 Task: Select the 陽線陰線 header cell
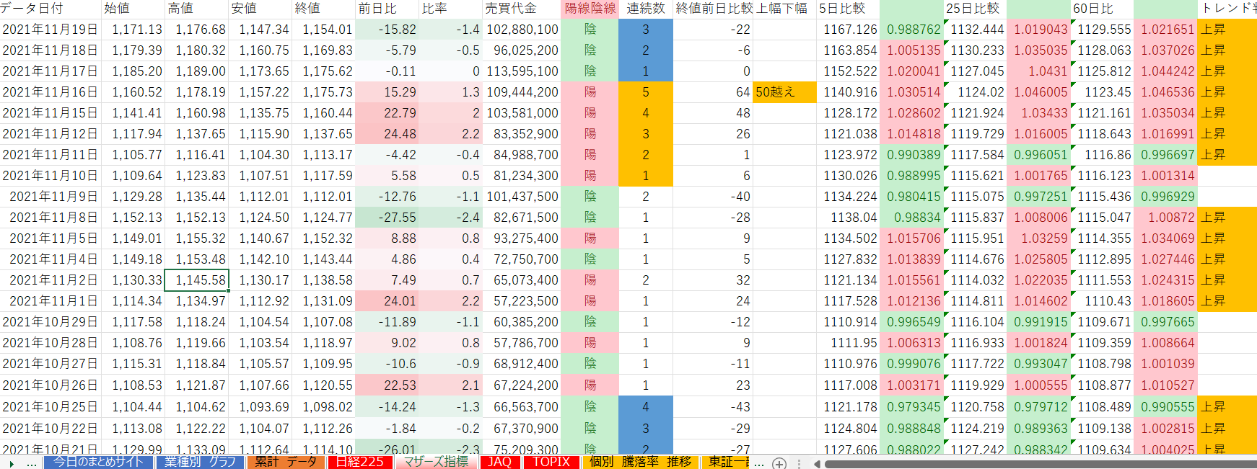click(x=590, y=9)
